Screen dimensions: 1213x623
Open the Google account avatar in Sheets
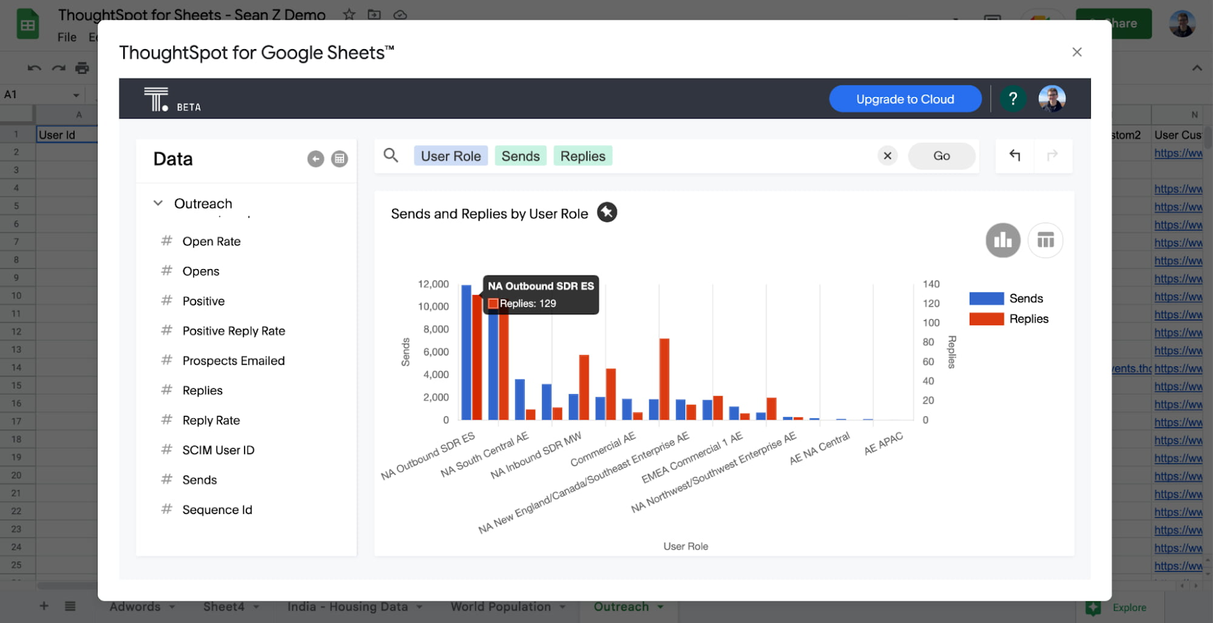tap(1182, 24)
